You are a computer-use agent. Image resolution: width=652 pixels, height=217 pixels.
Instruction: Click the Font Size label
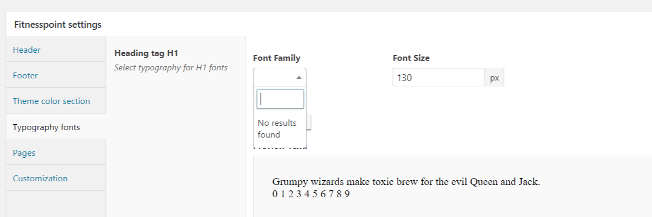[x=411, y=58]
